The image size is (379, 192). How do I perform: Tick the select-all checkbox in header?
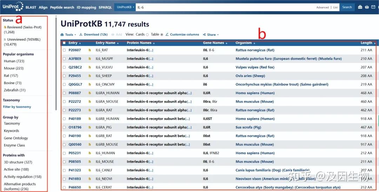pyautogui.click(x=64, y=43)
